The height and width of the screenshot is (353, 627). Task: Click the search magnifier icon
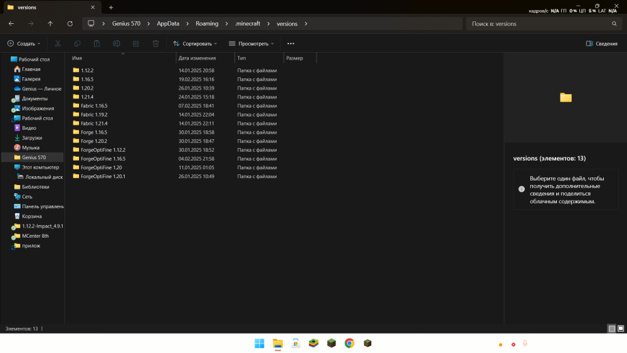pyautogui.click(x=614, y=24)
